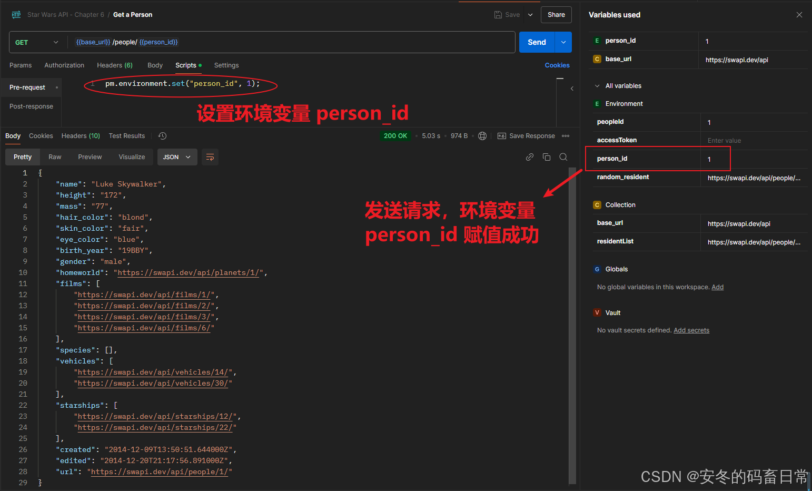Screen dimensions: 812x491
Task: Open the vehicles/14 URL link
Action: click(x=153, y=372)
